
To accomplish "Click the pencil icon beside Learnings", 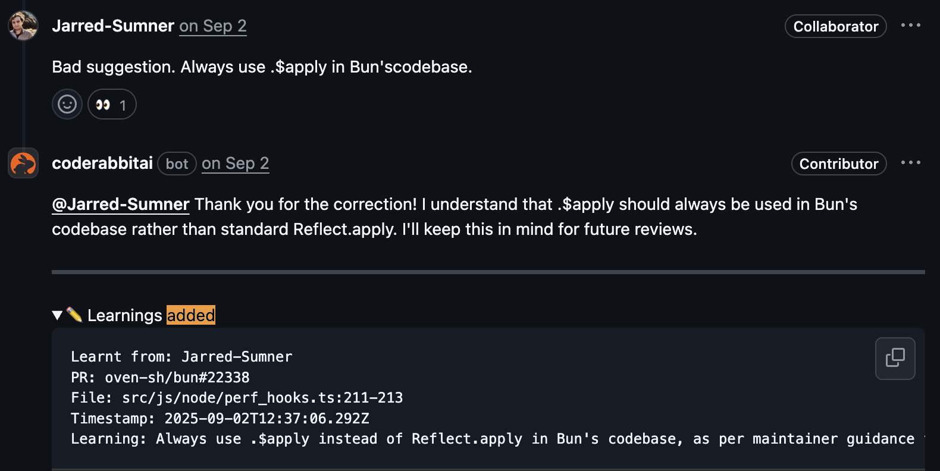I will coord(74,315).
